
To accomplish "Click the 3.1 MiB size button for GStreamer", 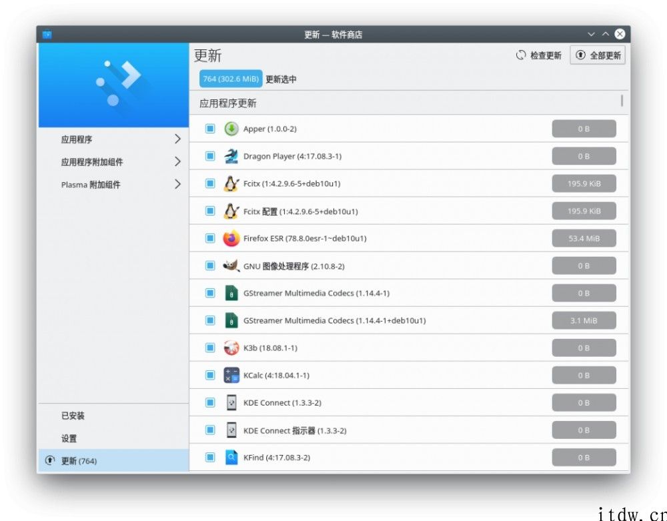I will tap(584, 320).
